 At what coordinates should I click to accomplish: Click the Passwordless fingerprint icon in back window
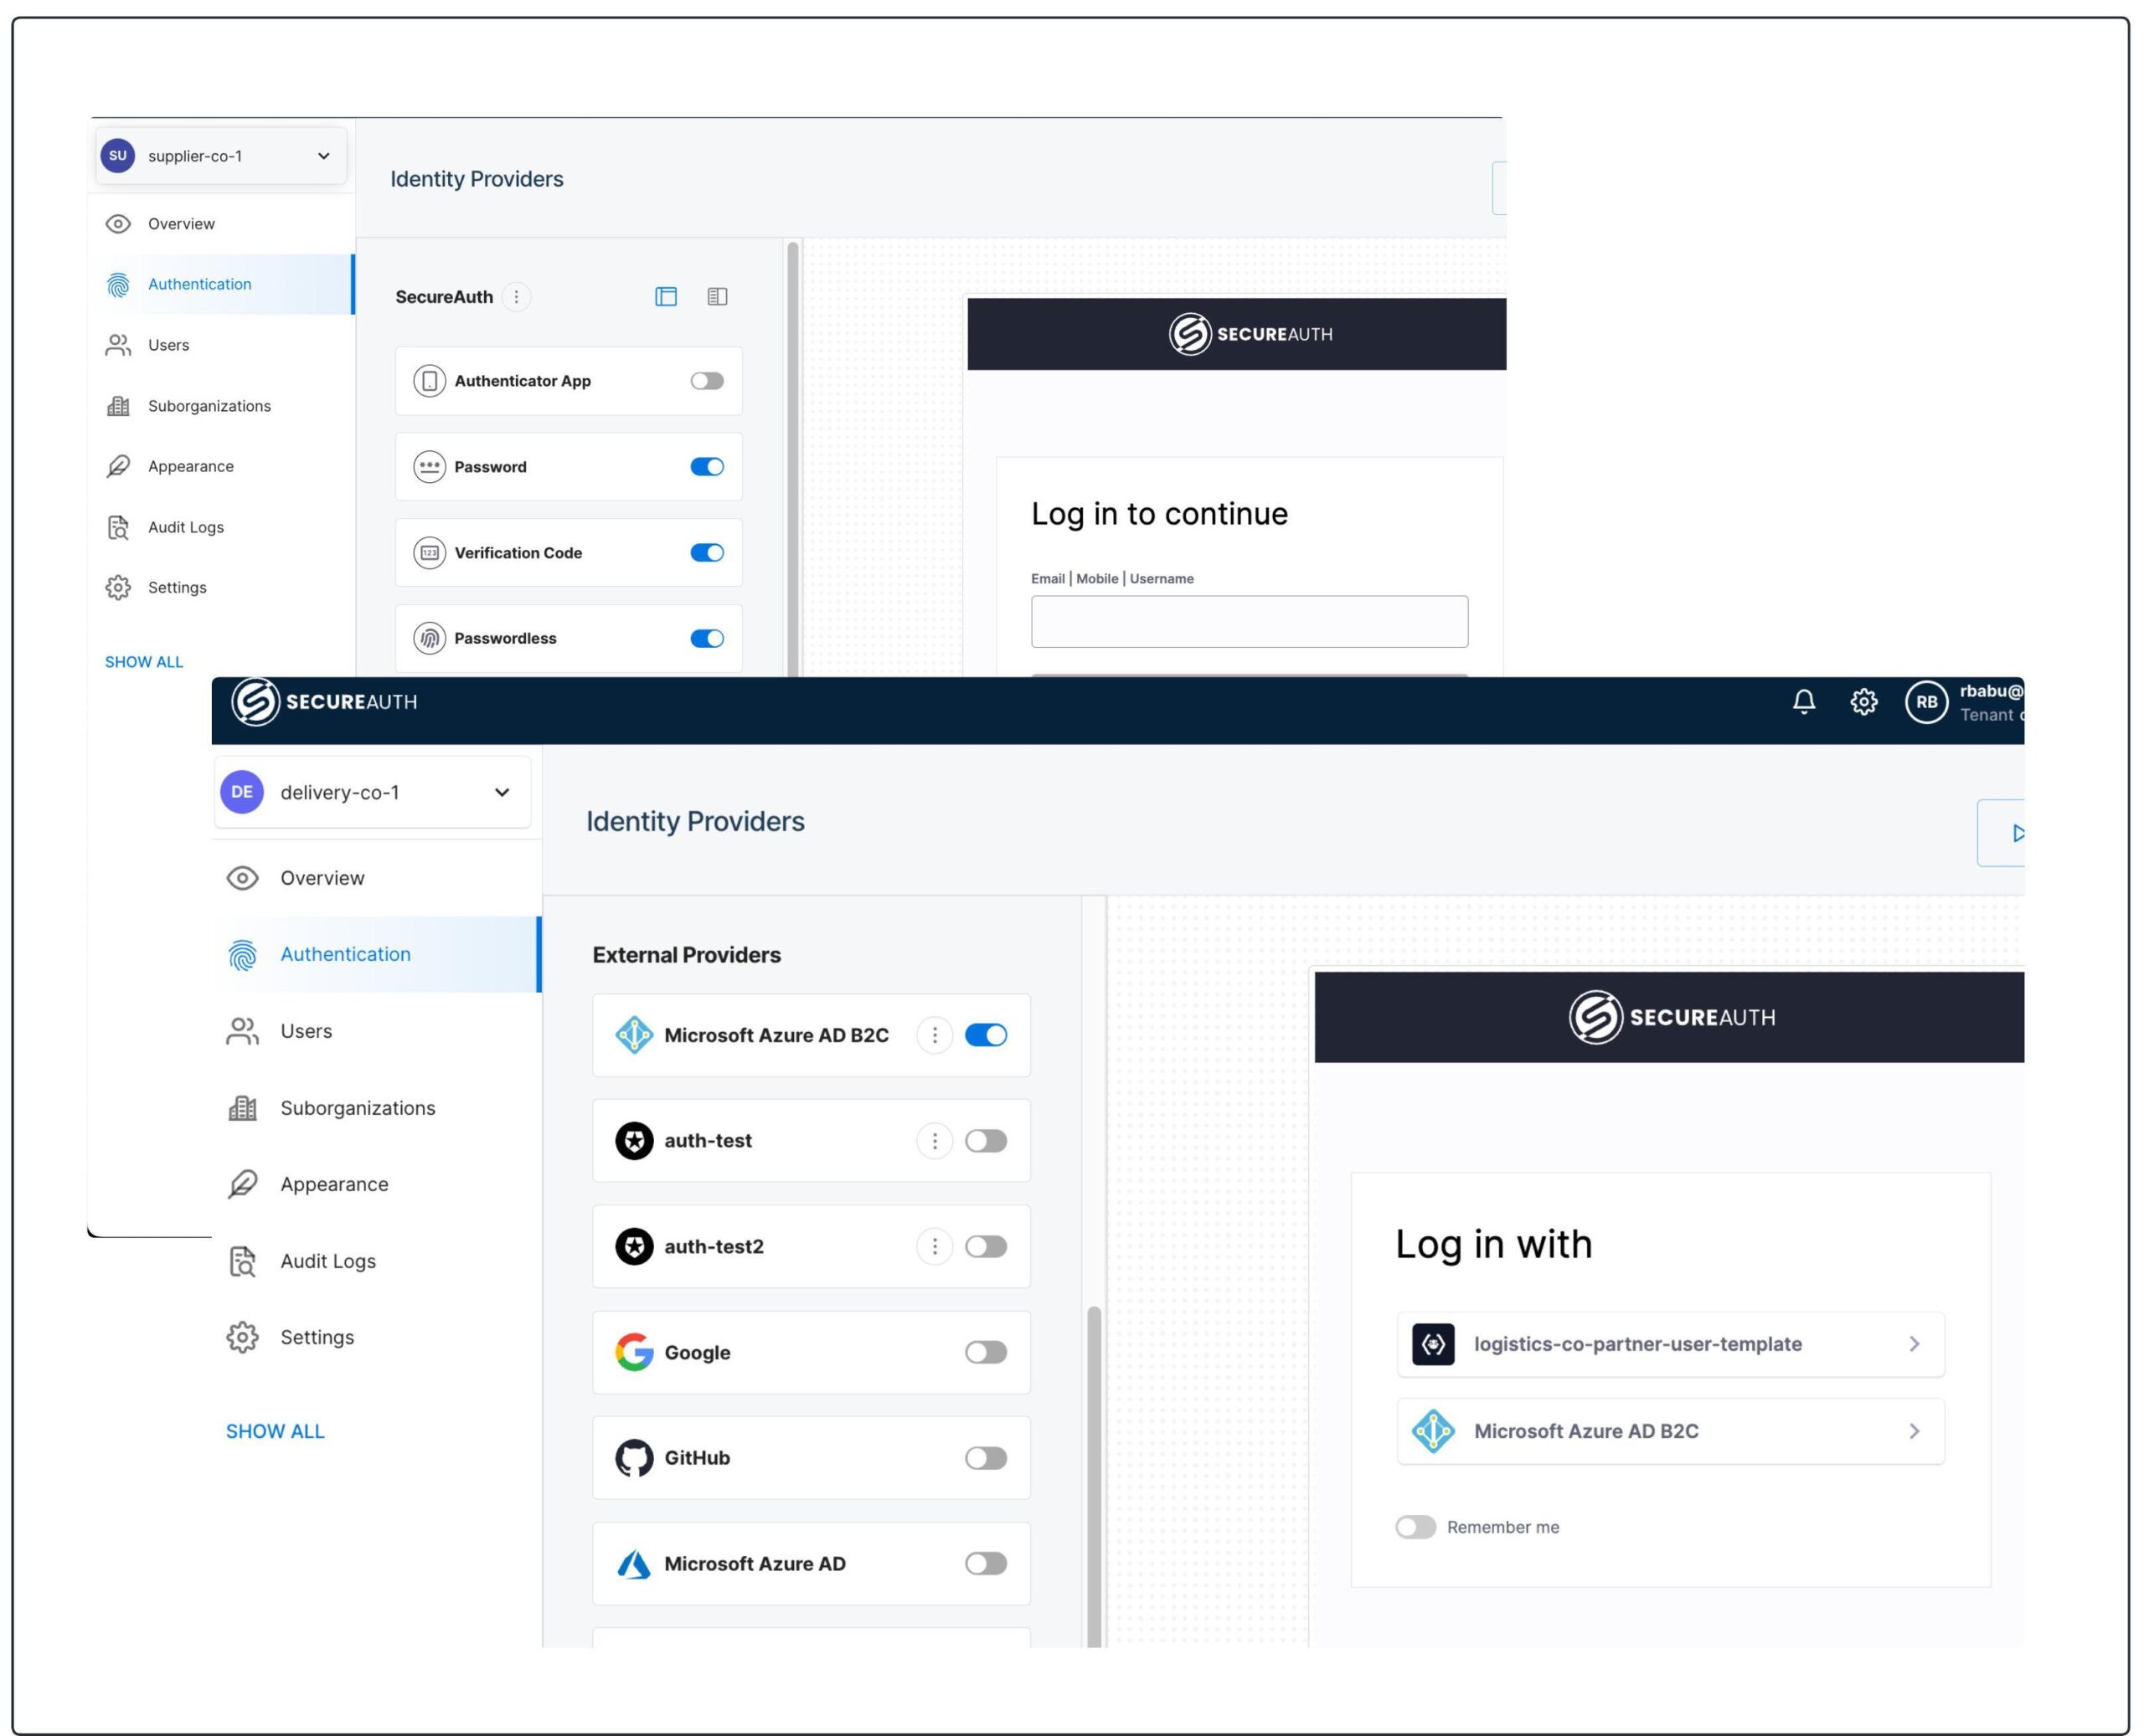coord(429,639)
